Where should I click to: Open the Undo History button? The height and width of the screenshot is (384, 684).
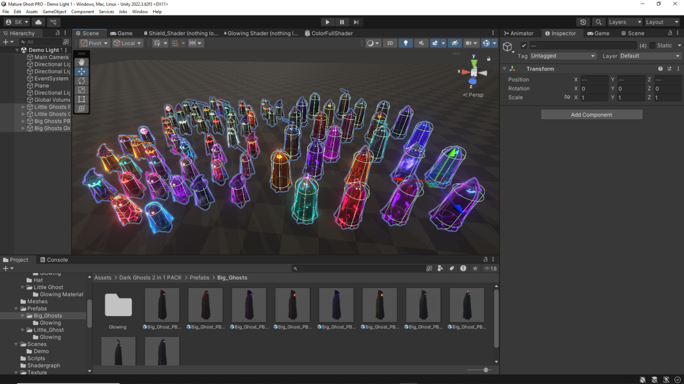(x=583, y=22)
